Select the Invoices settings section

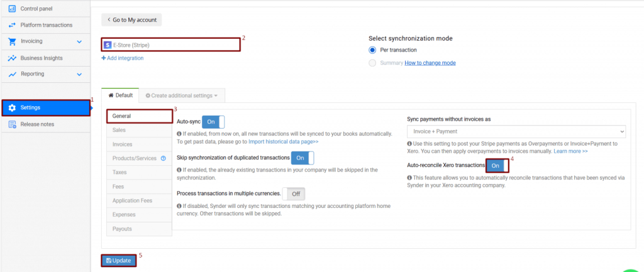[139, 144]
